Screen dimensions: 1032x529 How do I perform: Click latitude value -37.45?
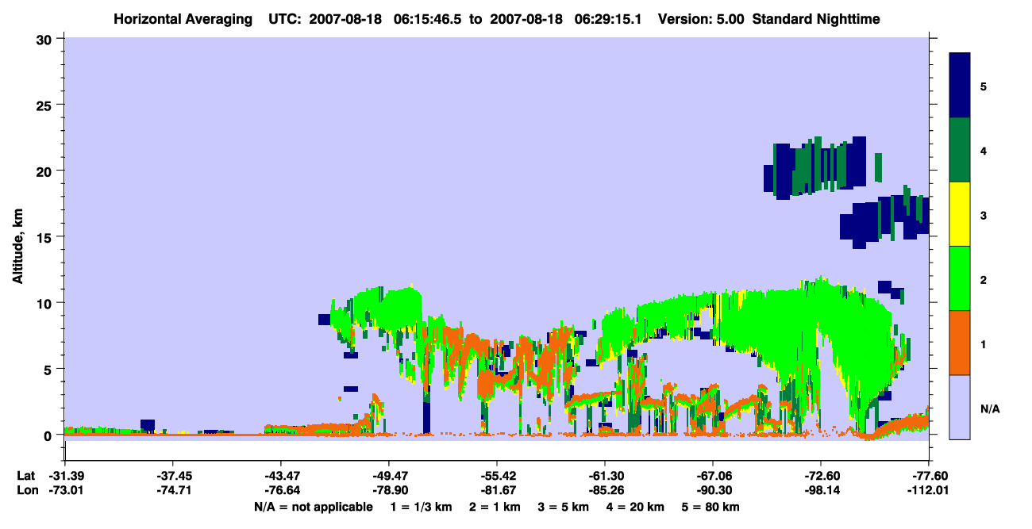tap(172, 476)
